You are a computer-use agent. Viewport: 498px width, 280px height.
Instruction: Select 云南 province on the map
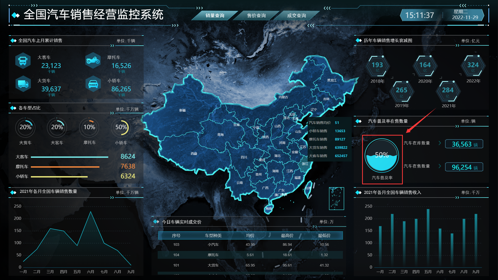click(240, 183)
